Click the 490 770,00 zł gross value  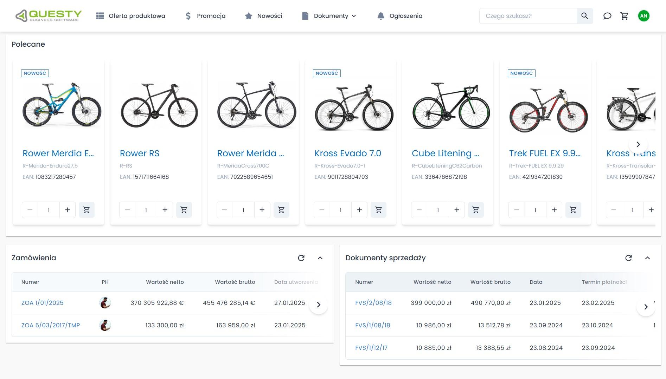tap(491, 303)
